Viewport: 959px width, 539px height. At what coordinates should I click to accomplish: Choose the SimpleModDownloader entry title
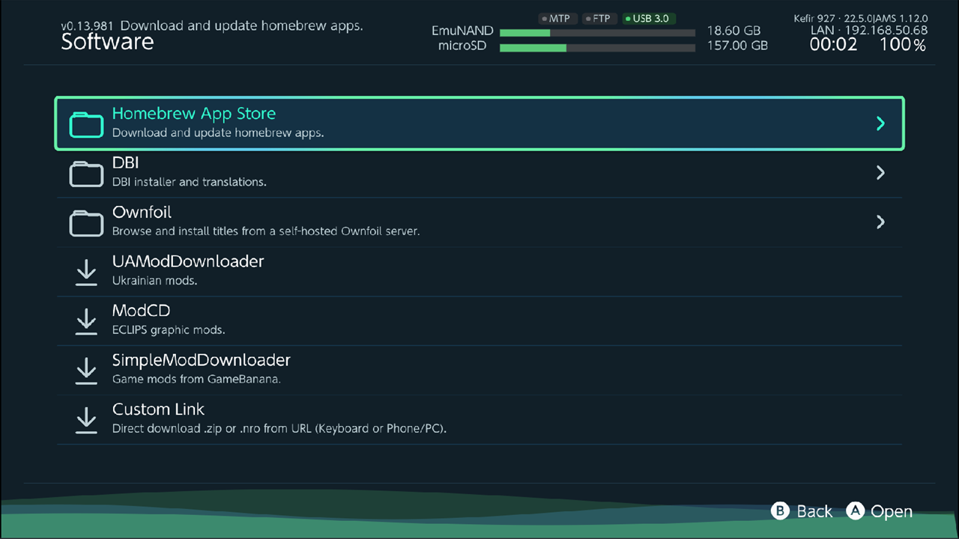click(202, 361)
